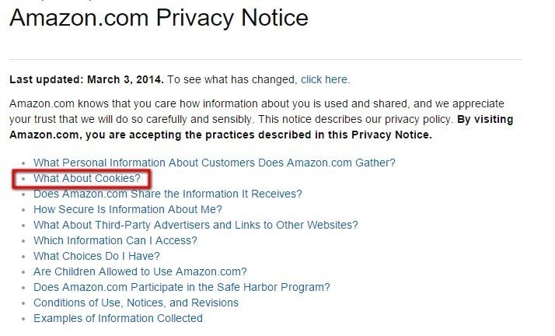Go to 'Conditions of Use, Notices, and Revisions'
The width and height of the screenshot is (555, 336).
coord(136,303)
